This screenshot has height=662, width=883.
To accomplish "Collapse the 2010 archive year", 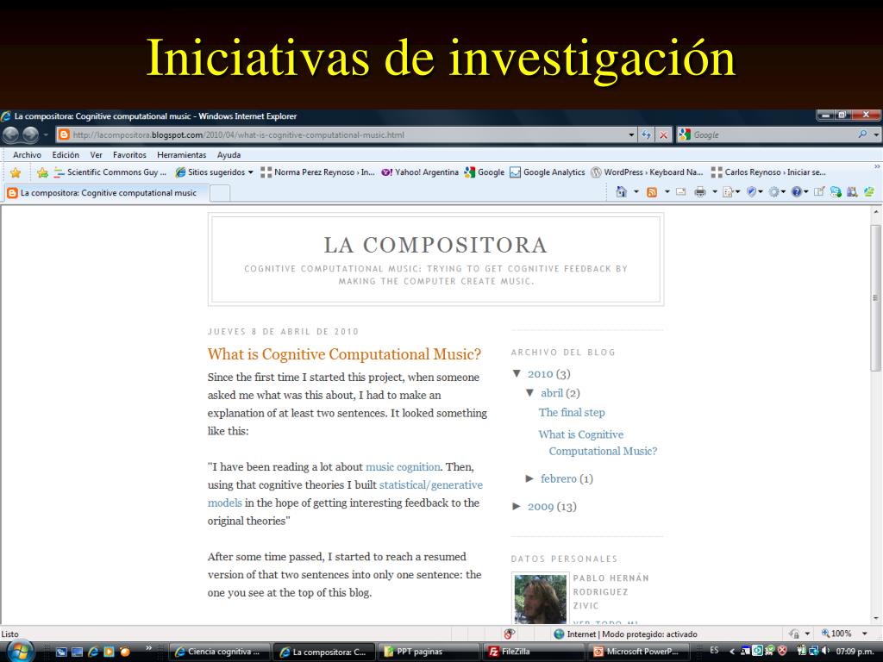I will pos(517,374).
